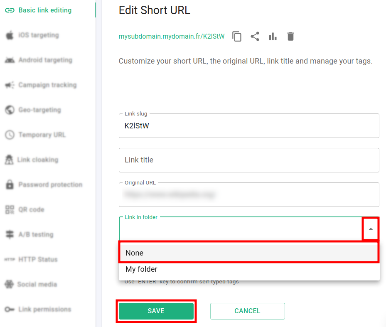Viewport: 386px width, 327px height.
Task: Go to Campaign tracking section
Action: point(47,85)
